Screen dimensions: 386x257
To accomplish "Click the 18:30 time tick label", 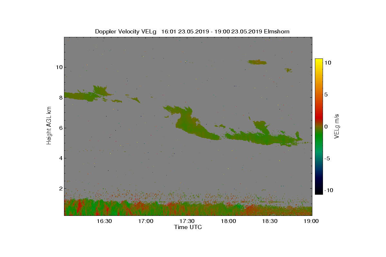I will pos(270,221).
